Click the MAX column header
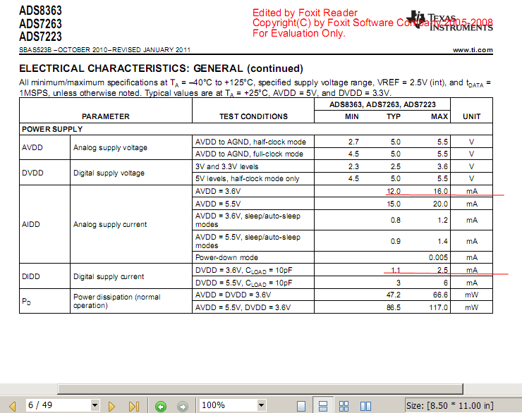This screenshot has height=413, width=522. 439,116
